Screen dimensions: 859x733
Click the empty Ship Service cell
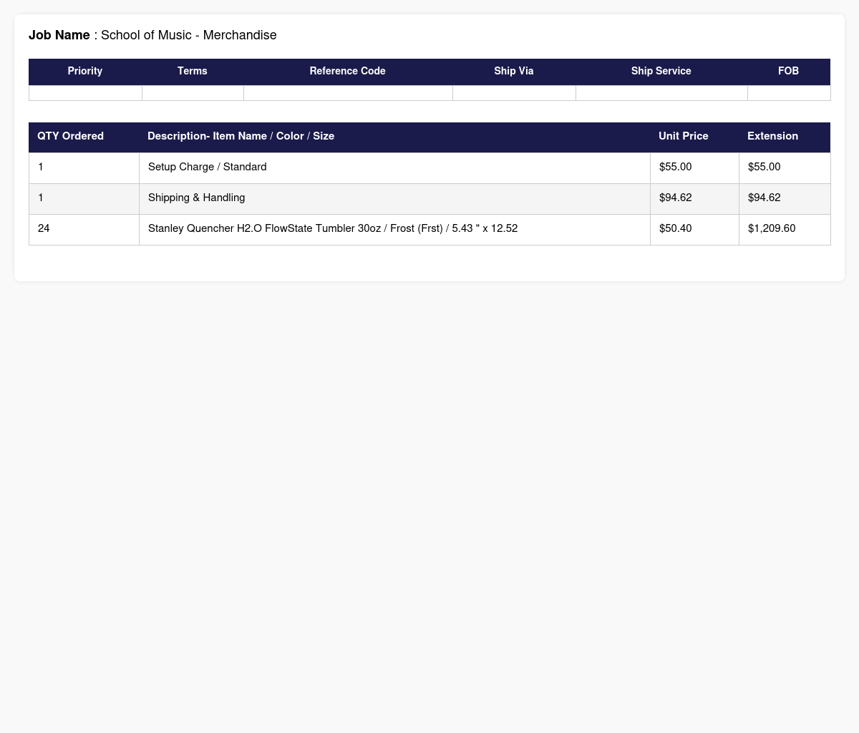click(x=661, y=93)
